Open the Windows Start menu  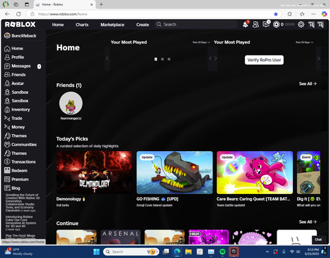[x=96, y=251]
